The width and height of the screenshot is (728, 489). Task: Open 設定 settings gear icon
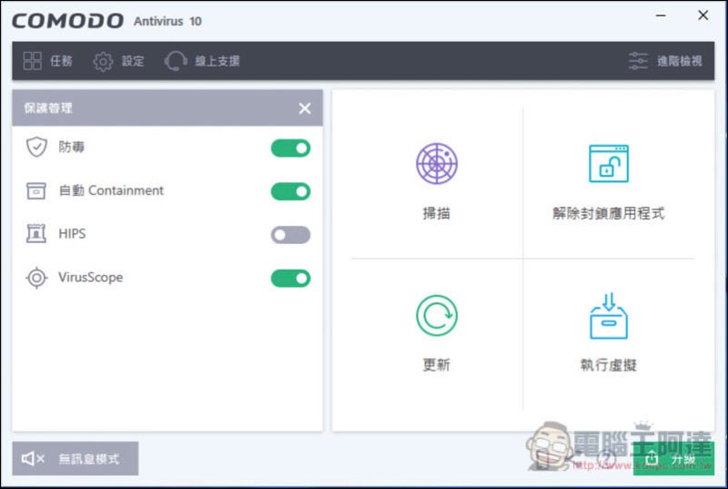[x=103, y=61]
